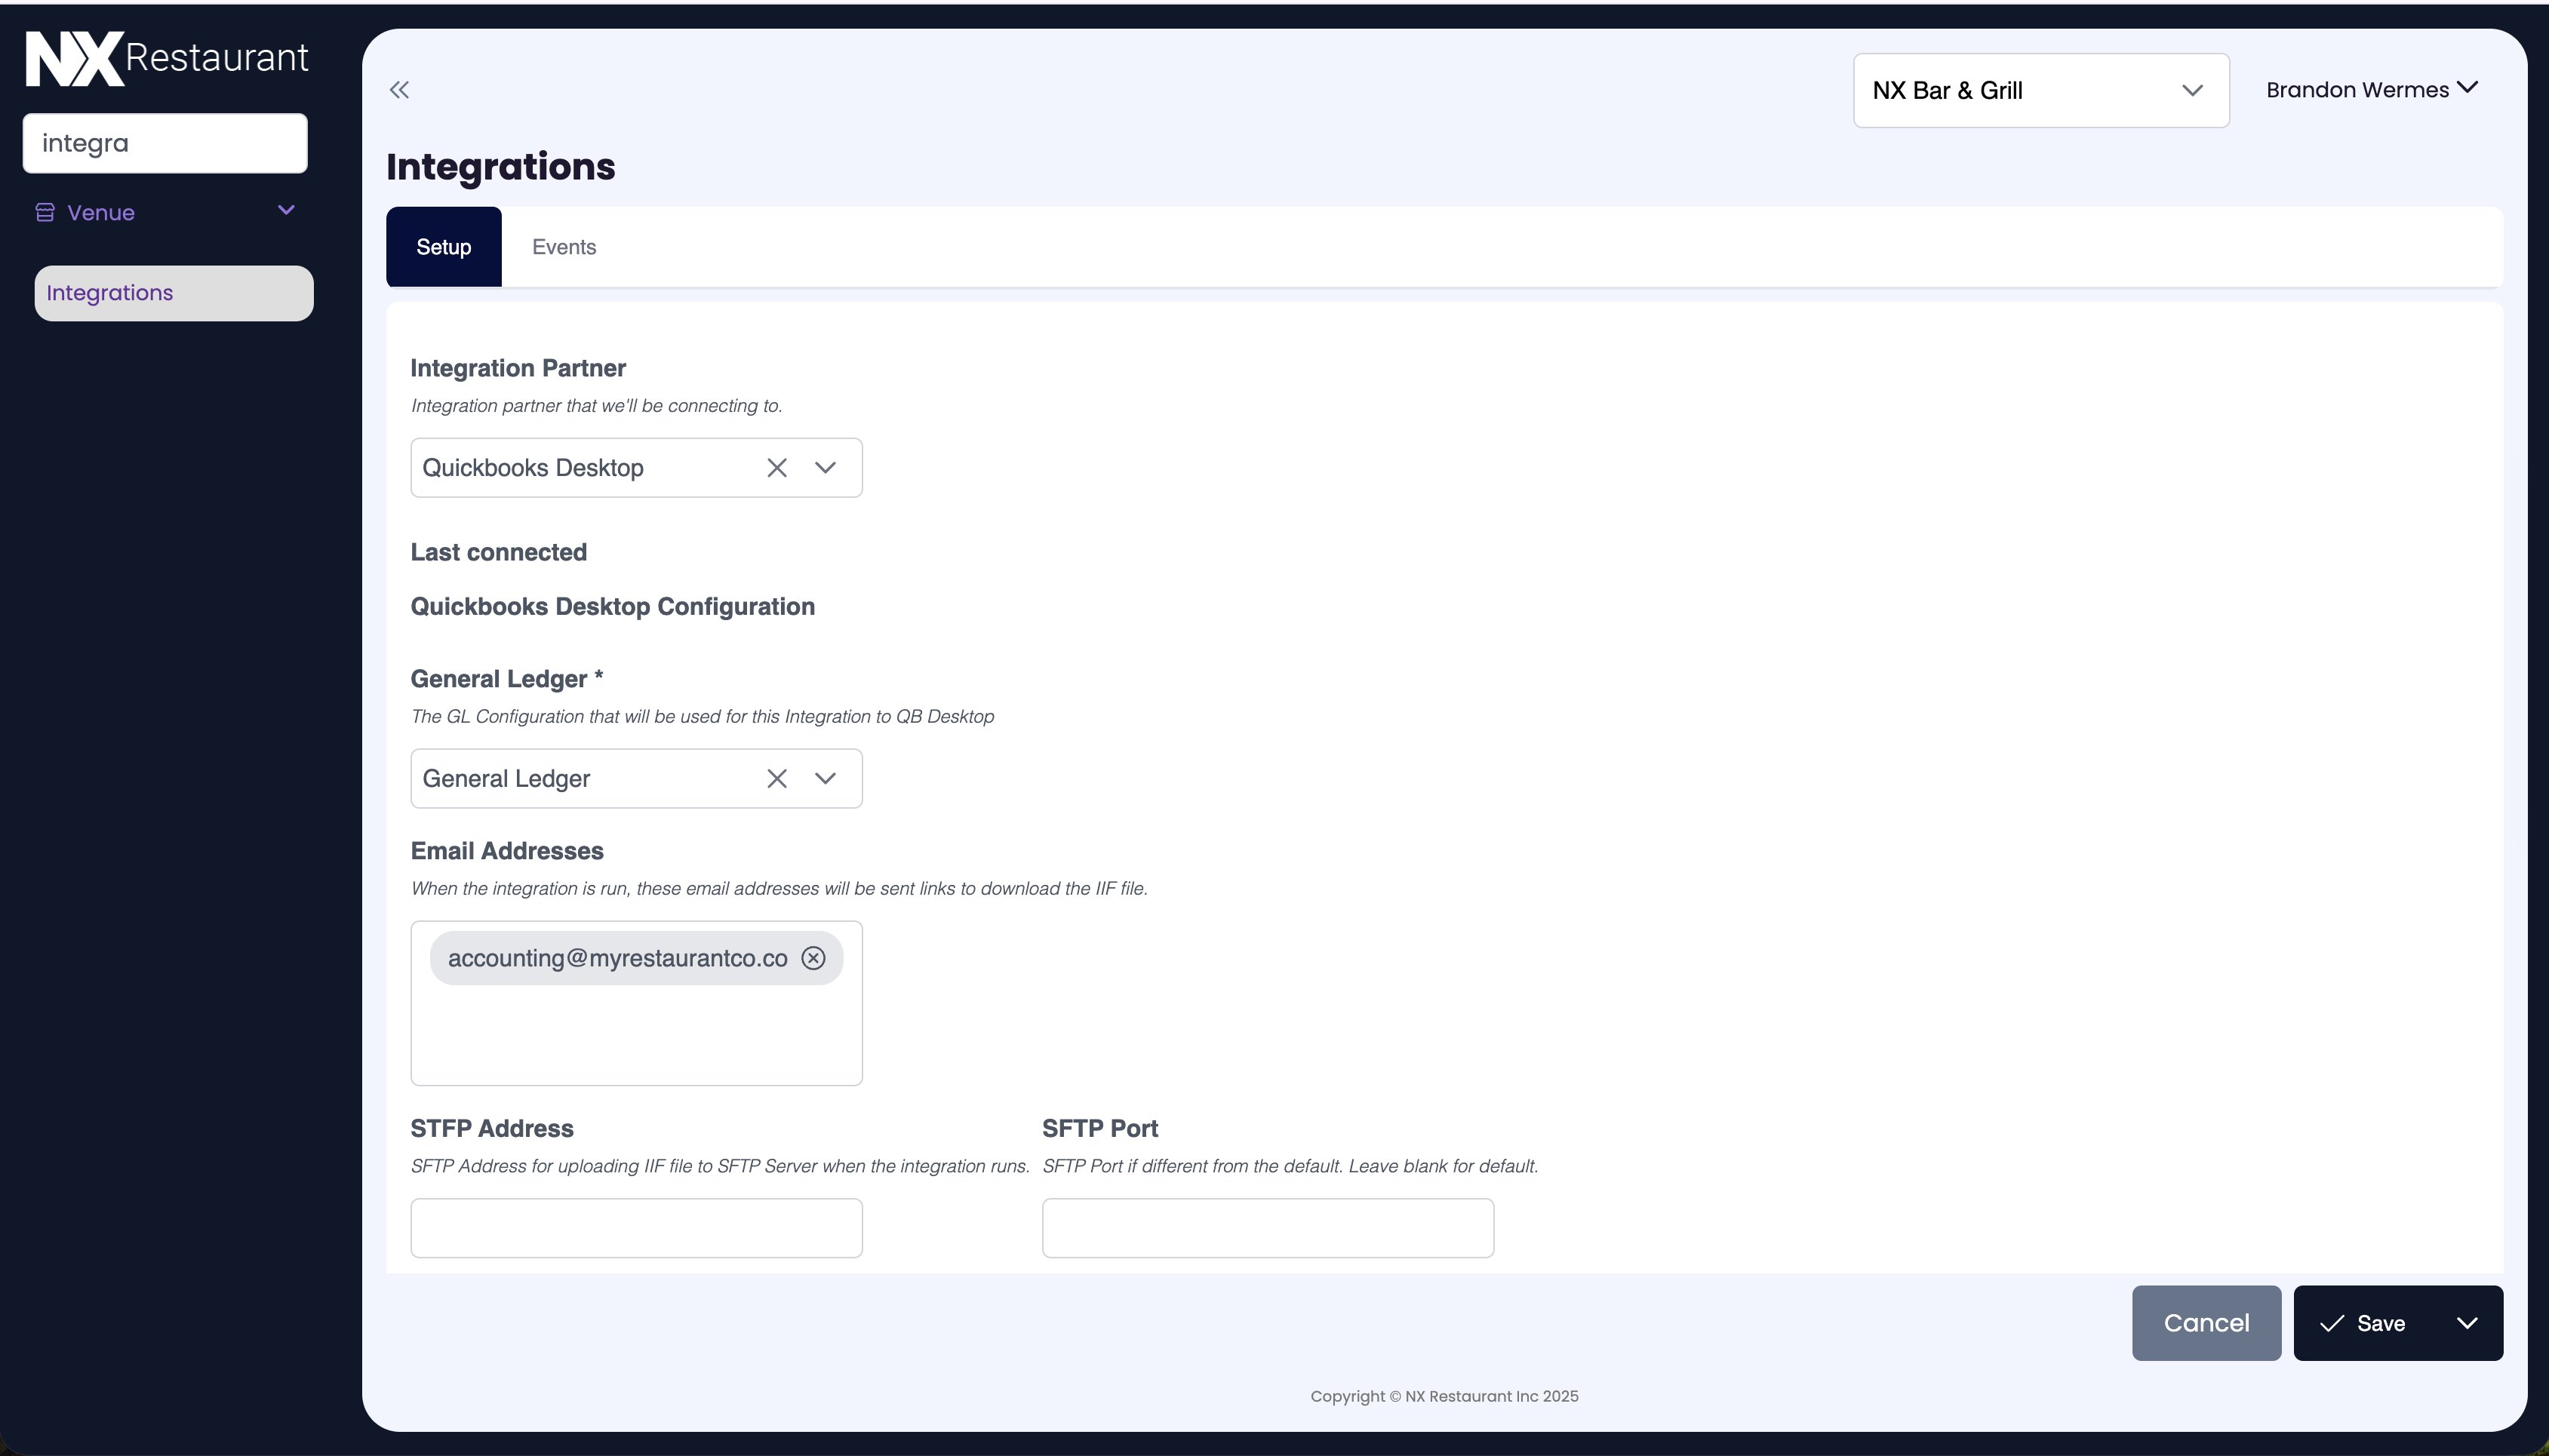Focus the SFTP Address input field
Image resolution: width=2549 pixels, height=1456 pixels.
pyautogui.click(x=636, y=1228)
